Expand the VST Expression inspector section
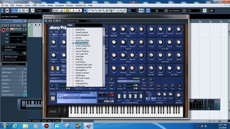230x129 pixels. pos(14,69)
